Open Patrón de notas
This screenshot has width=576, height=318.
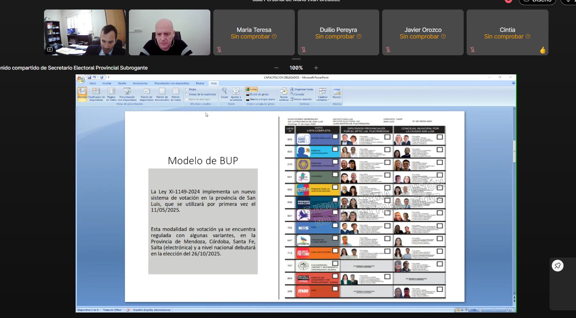(176, 94)
